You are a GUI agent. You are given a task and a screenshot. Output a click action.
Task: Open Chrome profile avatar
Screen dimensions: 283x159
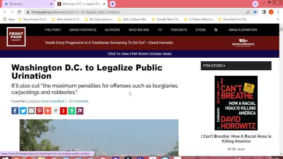(271, 12)
